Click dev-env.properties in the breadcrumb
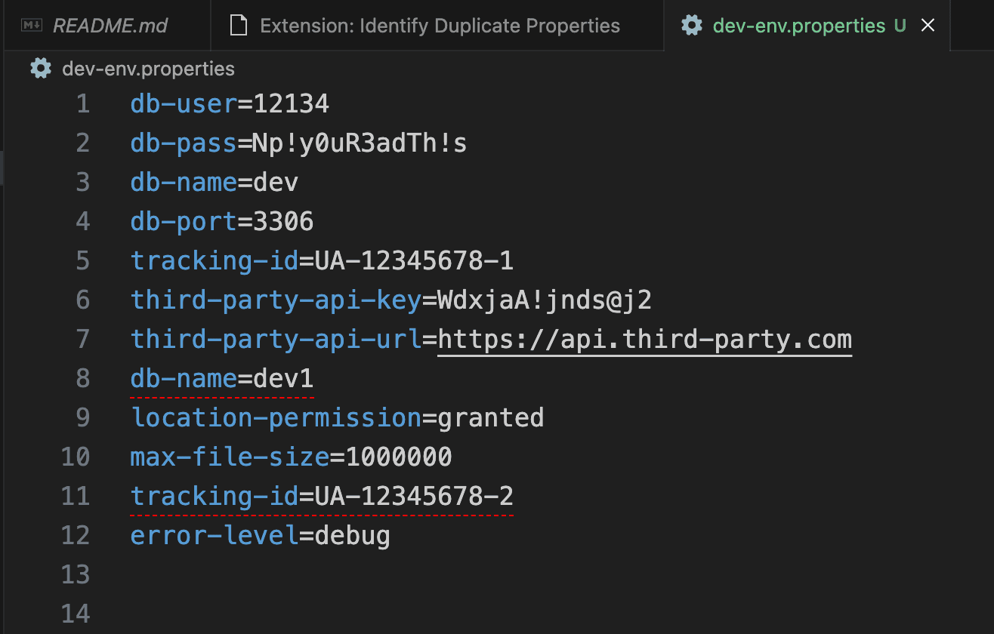The image size is (994, 634). (148, 69)
